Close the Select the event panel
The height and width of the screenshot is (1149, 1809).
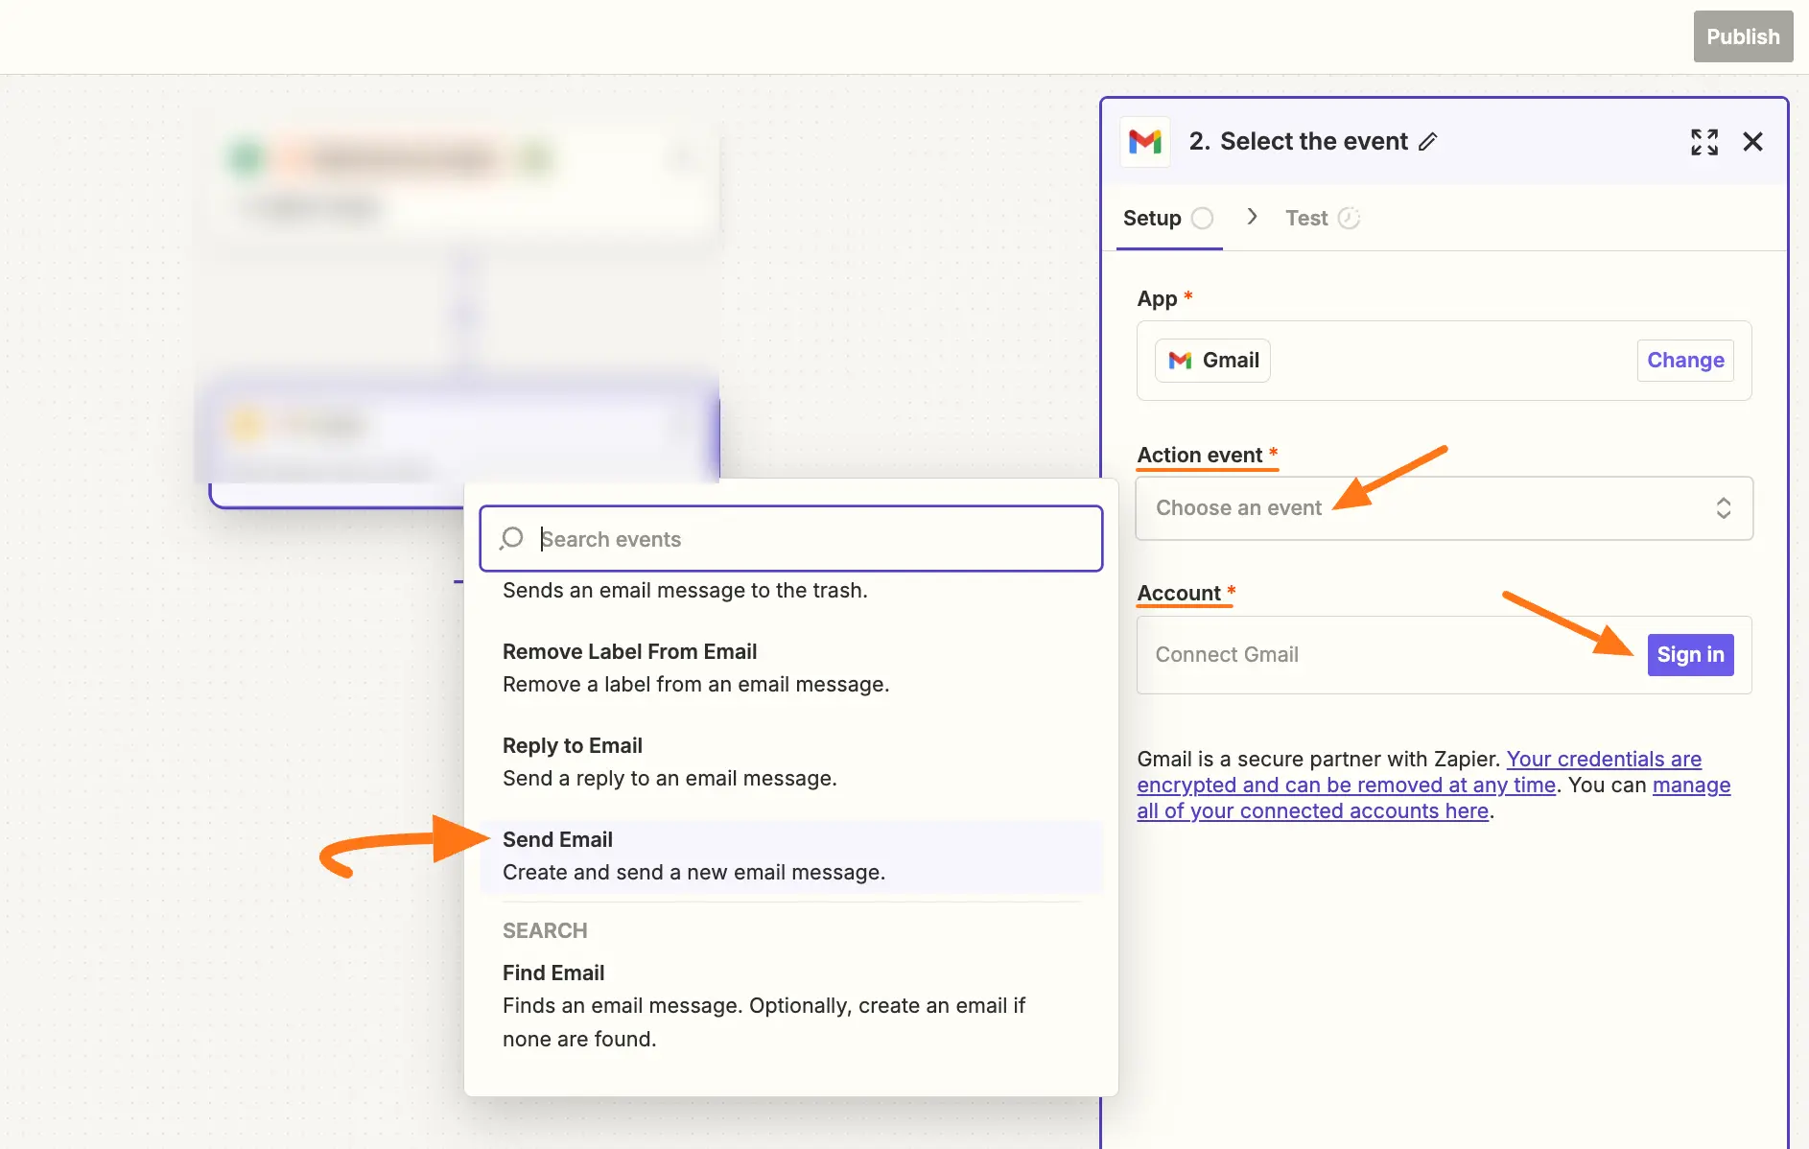[1752, 142]
